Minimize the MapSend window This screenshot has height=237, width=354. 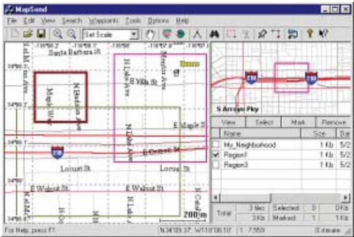click(325, 9)
